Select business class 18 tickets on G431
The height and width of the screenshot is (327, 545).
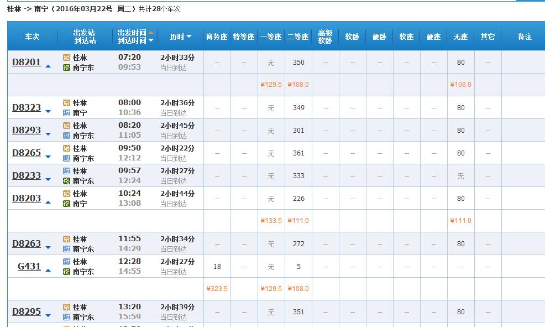pos(217,267)
